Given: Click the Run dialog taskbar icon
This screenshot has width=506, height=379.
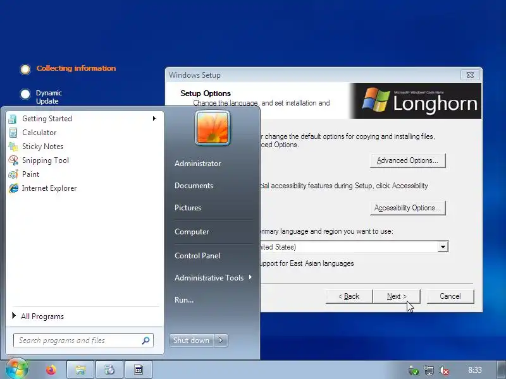Looking at the screenshot, I should click(139, 370).
